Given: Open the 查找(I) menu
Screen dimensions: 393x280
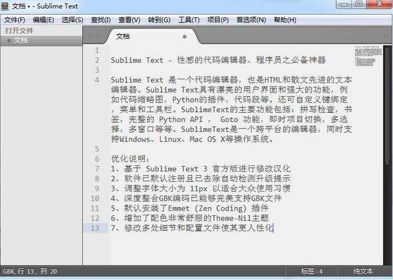Looking at the screenshot, I should (x=101, y=20).
